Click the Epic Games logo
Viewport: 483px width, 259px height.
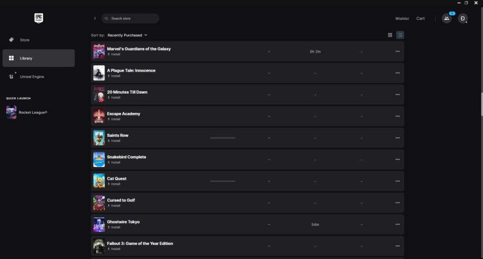click(x=38, y=18)
